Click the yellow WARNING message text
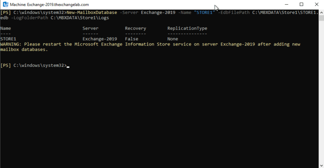324x168 pixels. click(150, 47)
